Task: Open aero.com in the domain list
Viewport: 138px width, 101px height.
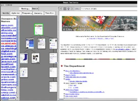Action: (7, 25)
